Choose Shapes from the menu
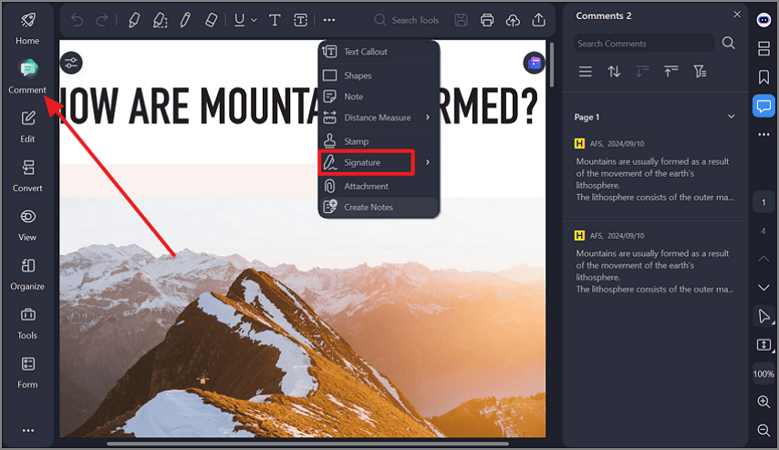The width and height of the screenshot is (779, 450). click(379, 76)
